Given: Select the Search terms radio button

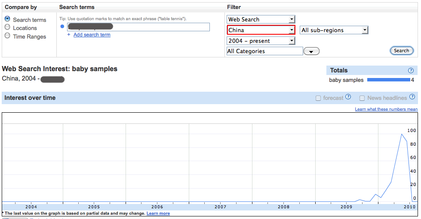Looking at the screenshot, I should pyautogui.click(x=7, y=19).
